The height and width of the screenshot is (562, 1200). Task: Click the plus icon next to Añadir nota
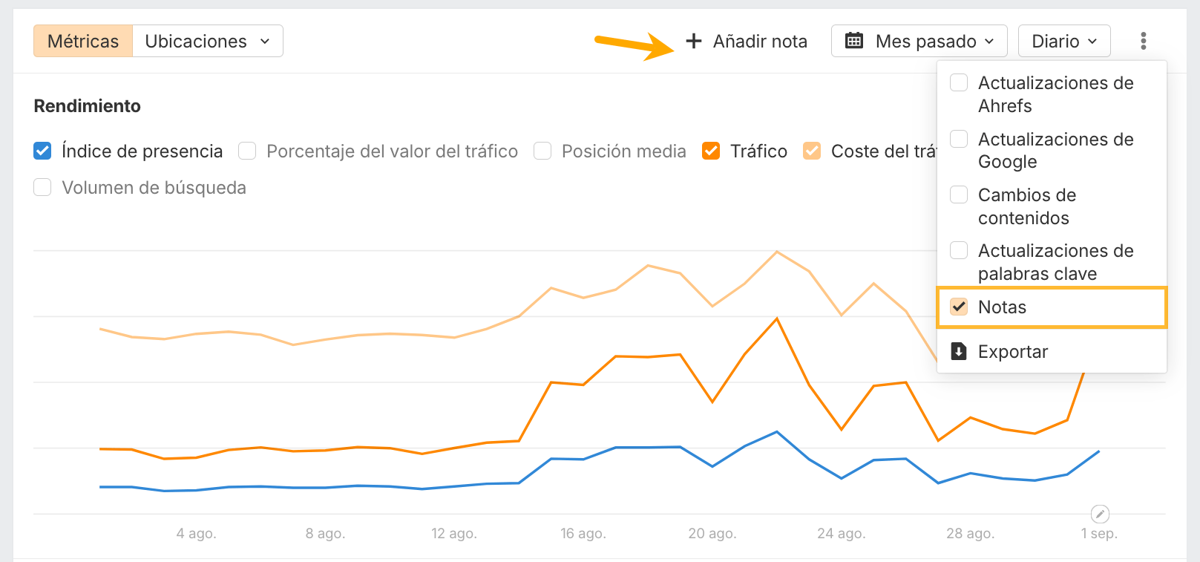[x=694, y=42]
